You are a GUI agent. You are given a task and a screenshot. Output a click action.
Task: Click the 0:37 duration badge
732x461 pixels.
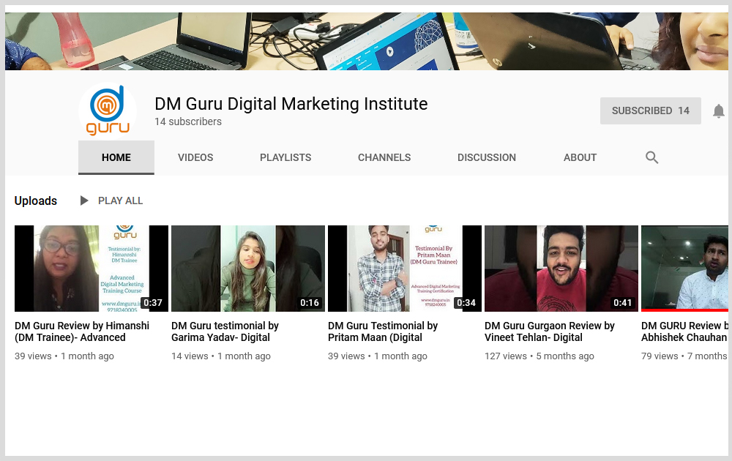pos(153,303)
